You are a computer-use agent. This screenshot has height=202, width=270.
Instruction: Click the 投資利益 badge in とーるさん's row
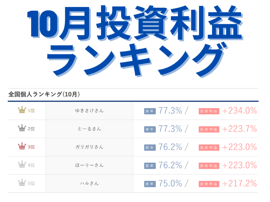pos(209,129)
